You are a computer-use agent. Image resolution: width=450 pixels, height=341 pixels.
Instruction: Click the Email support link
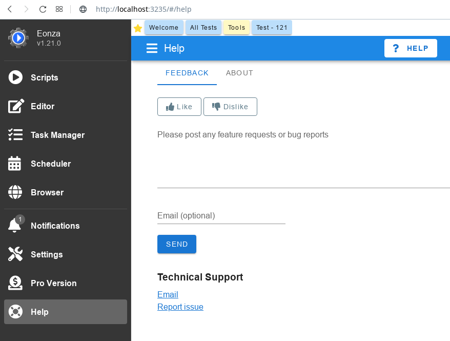[168, 294]
